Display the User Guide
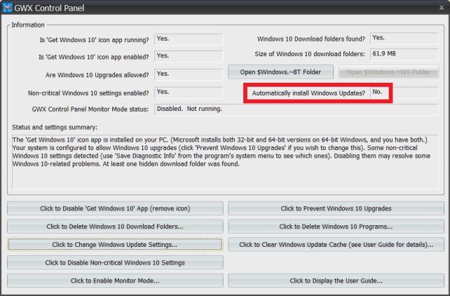 (x=336, y=281)
